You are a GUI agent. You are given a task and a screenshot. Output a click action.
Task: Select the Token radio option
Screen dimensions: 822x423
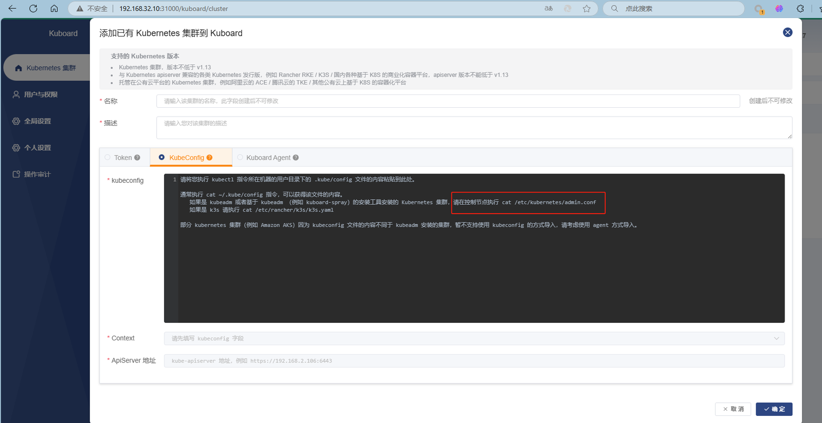[x=107, y=158]
